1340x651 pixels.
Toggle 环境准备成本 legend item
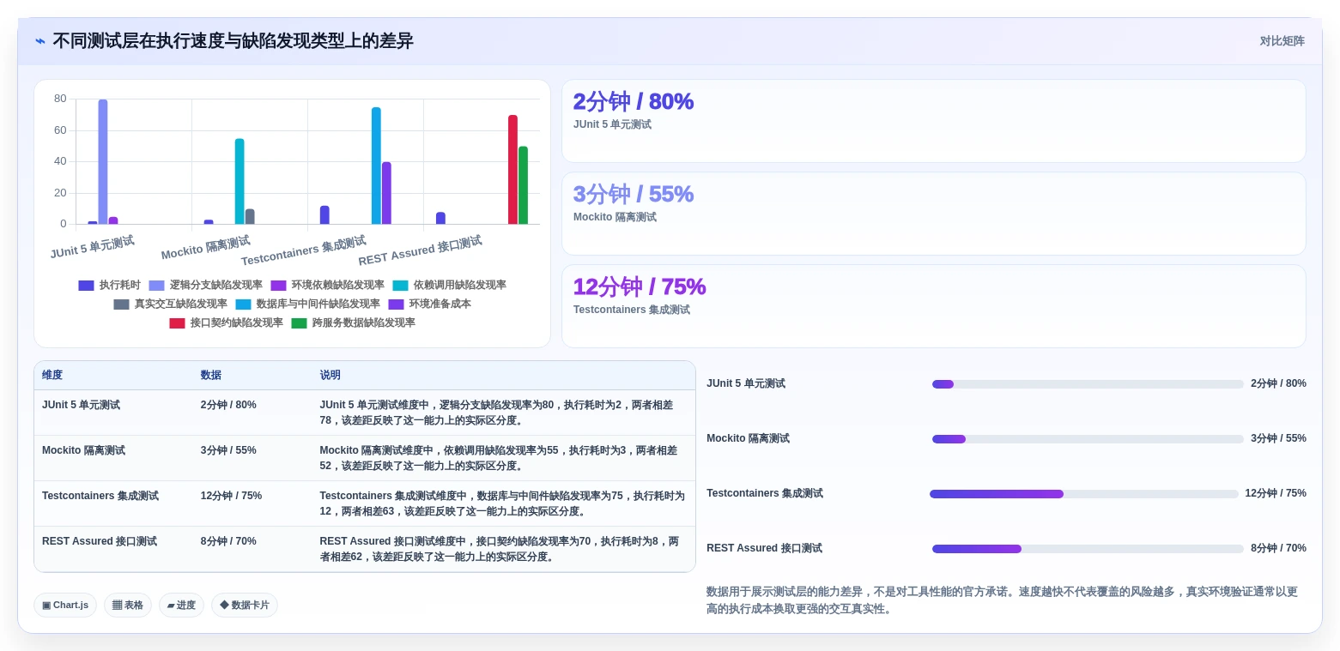pyautogui.click(x=430, y=304)
